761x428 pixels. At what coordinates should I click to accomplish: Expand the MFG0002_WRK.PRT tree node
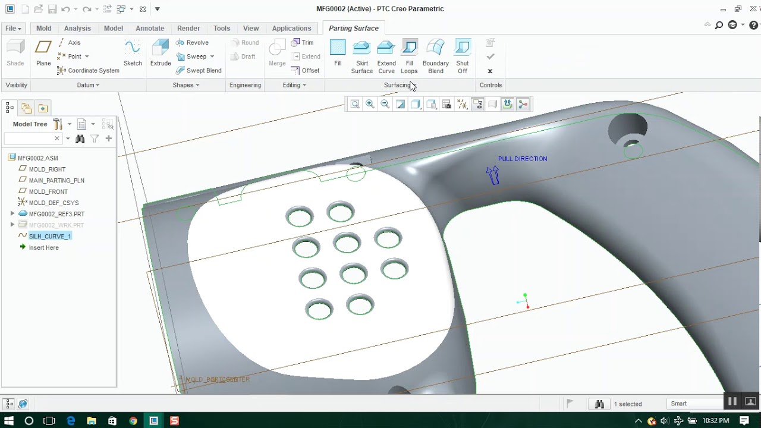(12, 225)
